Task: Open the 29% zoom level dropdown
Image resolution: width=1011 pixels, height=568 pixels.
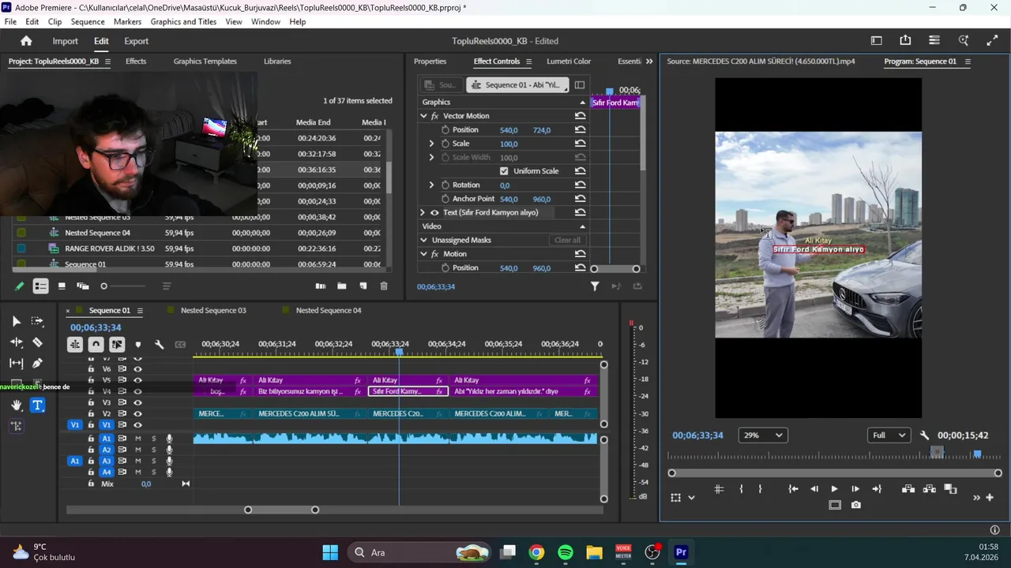Action: pyautogui.click(x=762, y=435)
